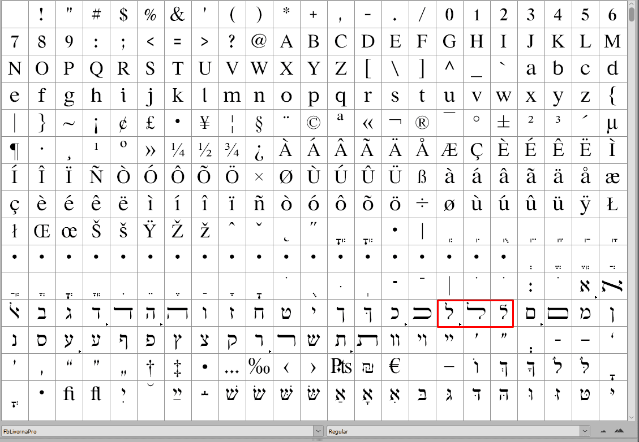Select the euro € glyph
This screenshot has height=442, width=639.
[395, 367]
